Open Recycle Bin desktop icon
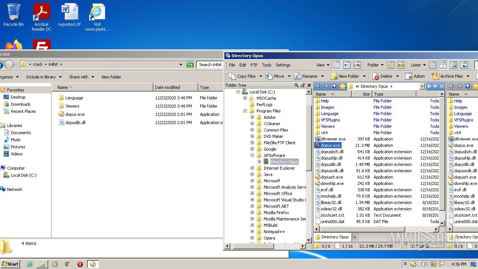Screen dimensions: 478x269 [13, 15]
